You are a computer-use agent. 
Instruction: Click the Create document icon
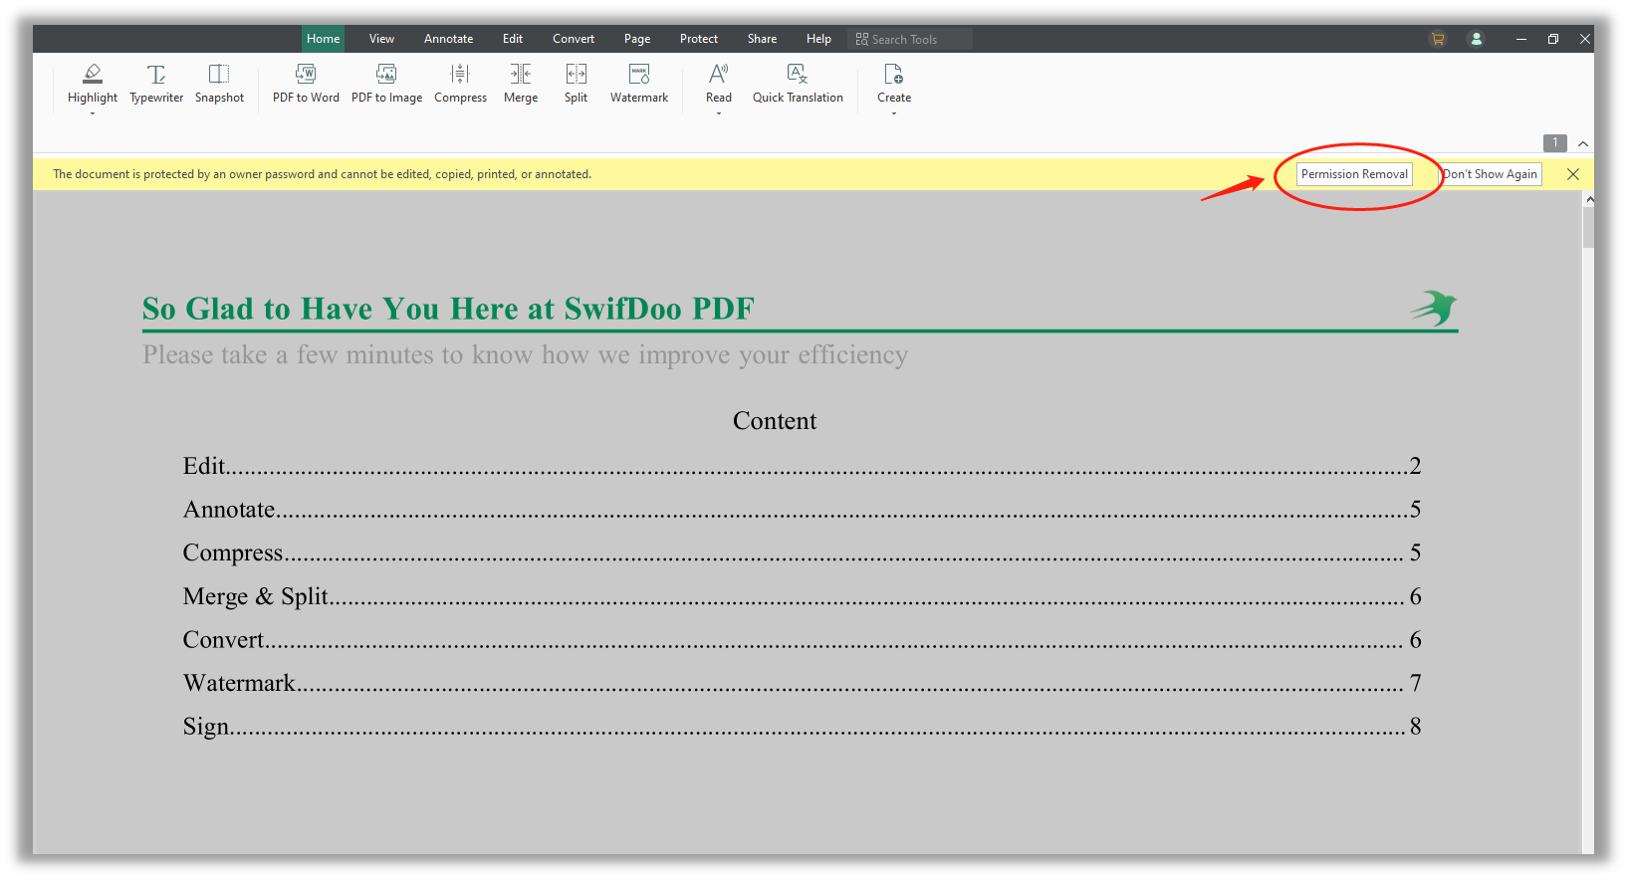point(894,75)
